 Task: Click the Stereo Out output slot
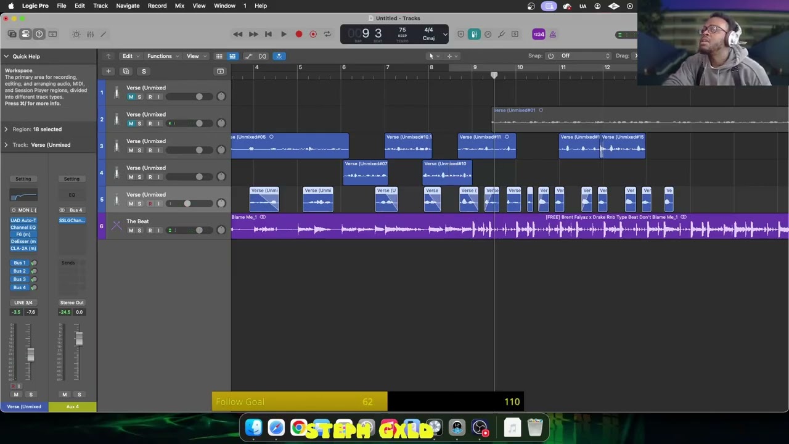[72, 302]
